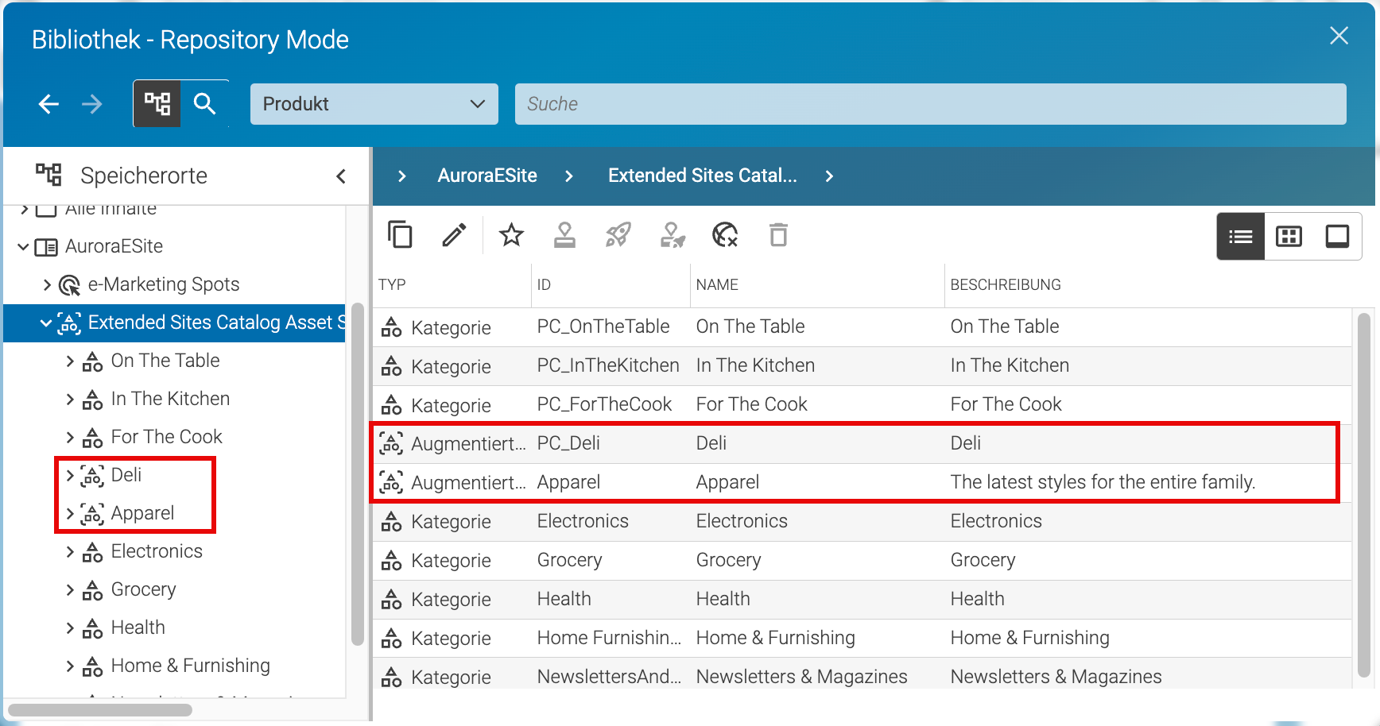This screenshot has height=726, width=1380.
Task: Click the trash delete icon
Action: click(x=778, y=235)
